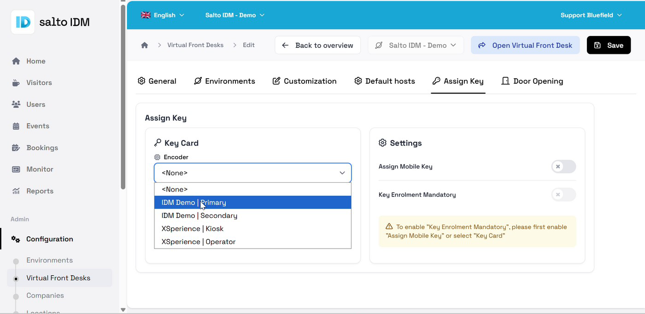Select XSperience | Operator encoder option

point(252,242)
